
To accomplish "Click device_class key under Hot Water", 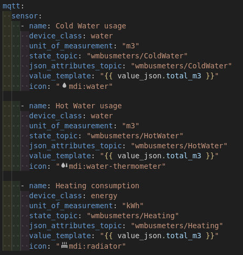I will click(x=56, y=116).
